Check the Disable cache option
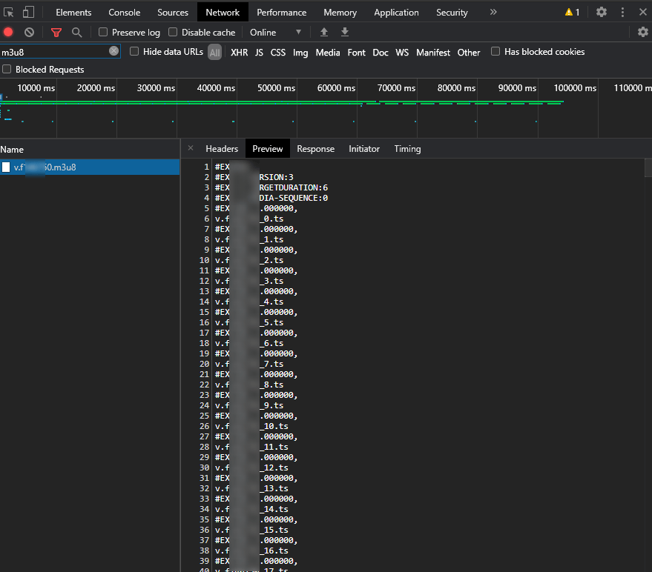 tap(173, 32)
